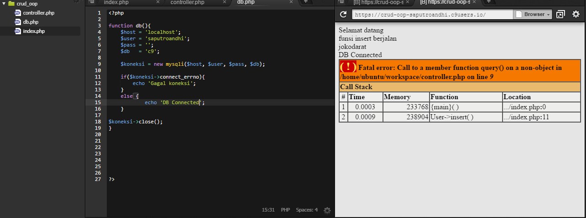Open the Browser previewer dropdown
The width and height of the screenshot is (586, 218).
pos(533,14)
